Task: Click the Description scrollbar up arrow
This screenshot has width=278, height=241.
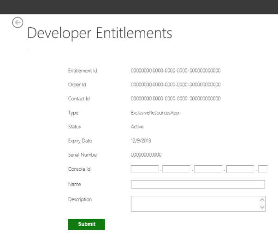Action: pos(262,200)
